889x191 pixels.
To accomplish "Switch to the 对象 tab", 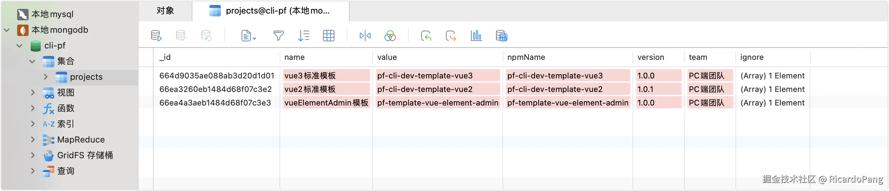I will (x=165, y=11).
